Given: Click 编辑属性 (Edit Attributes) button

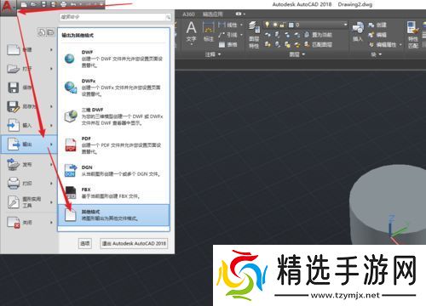Looking at the screenshot, I should (x=383, y=44).
